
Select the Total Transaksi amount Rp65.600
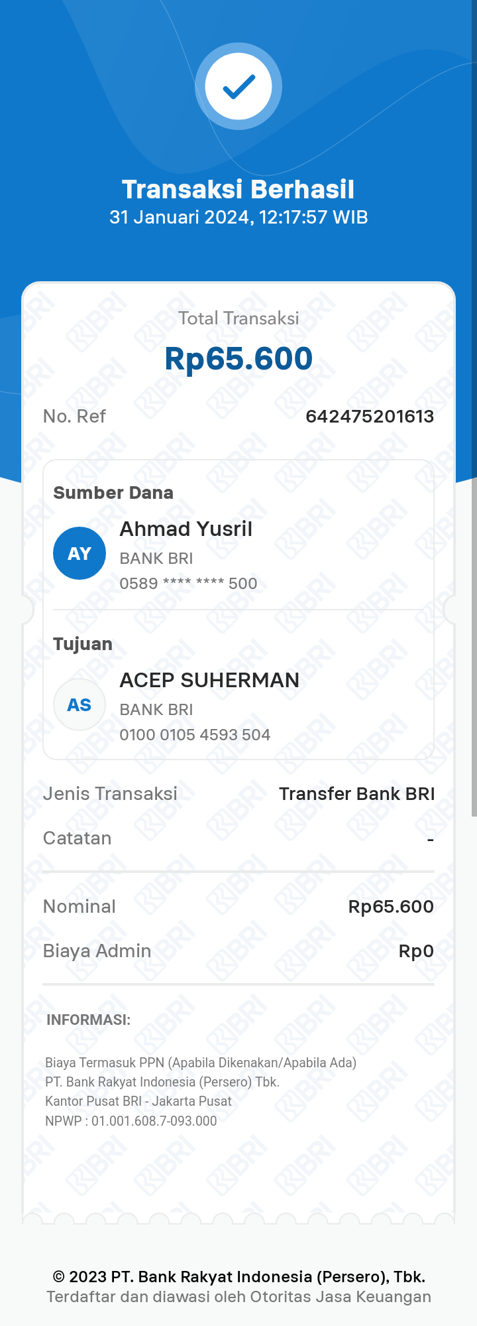pyautogui.click(x=238, y=359)
